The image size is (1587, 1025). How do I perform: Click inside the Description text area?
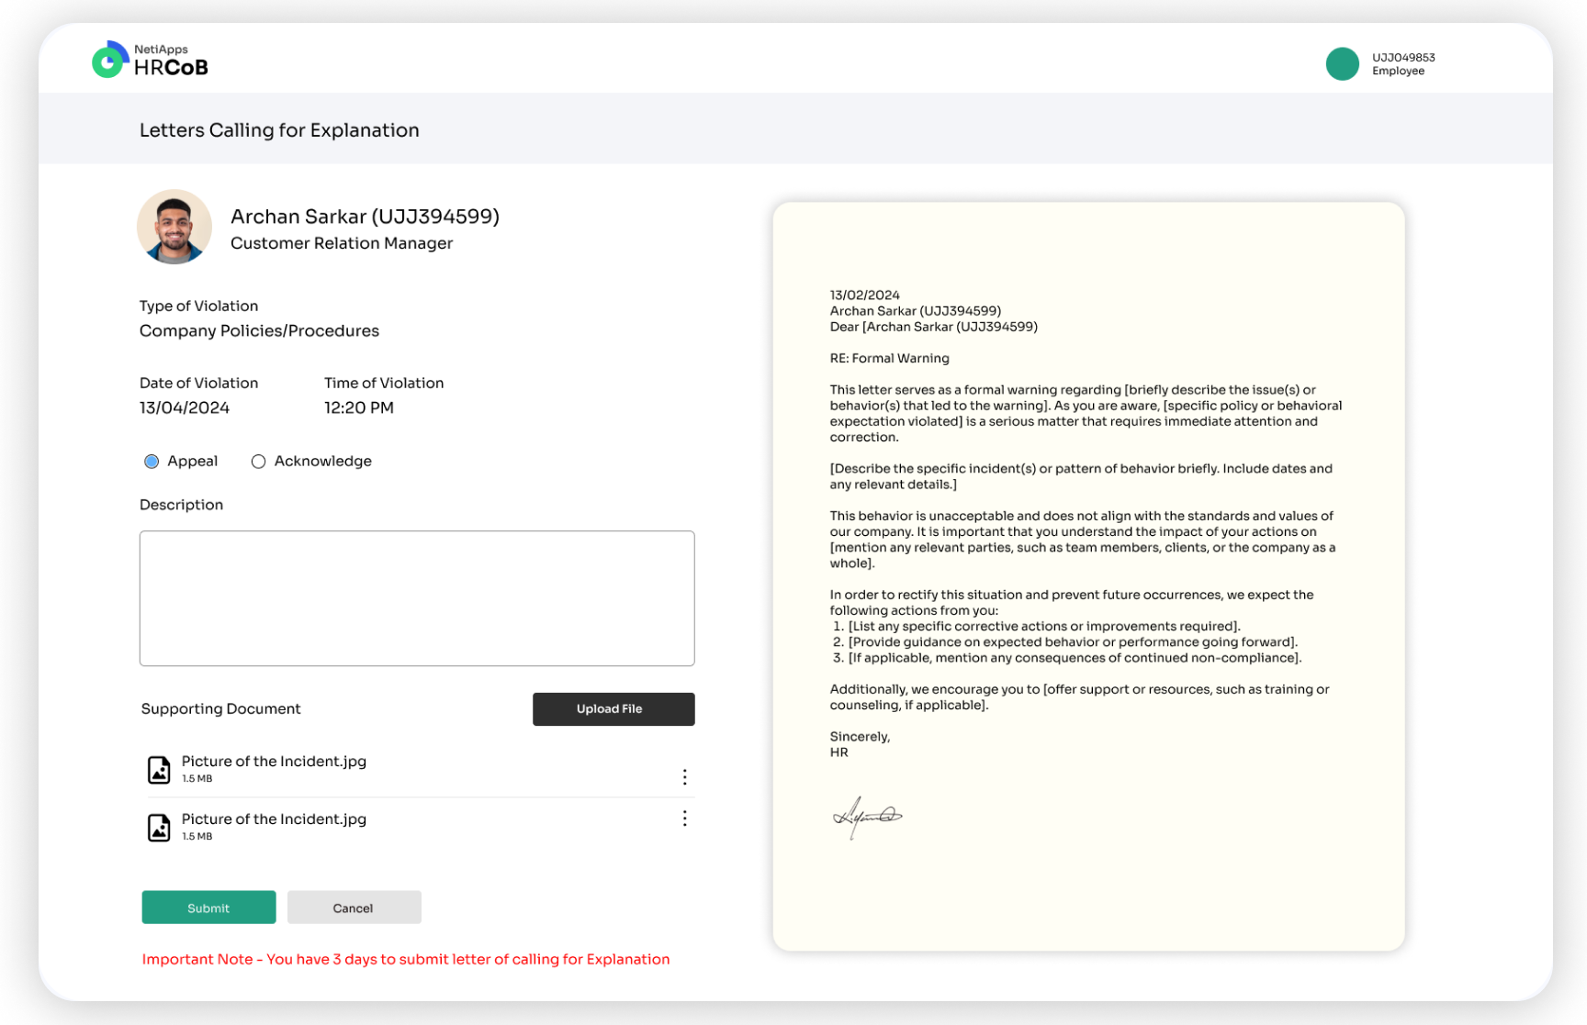417,597
